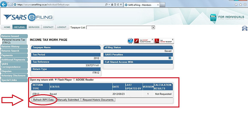This screenshot has height=134, width=248.
Task: Select Personal Income Tax (ITR12) sidebar link
Action: click(14, 41)
